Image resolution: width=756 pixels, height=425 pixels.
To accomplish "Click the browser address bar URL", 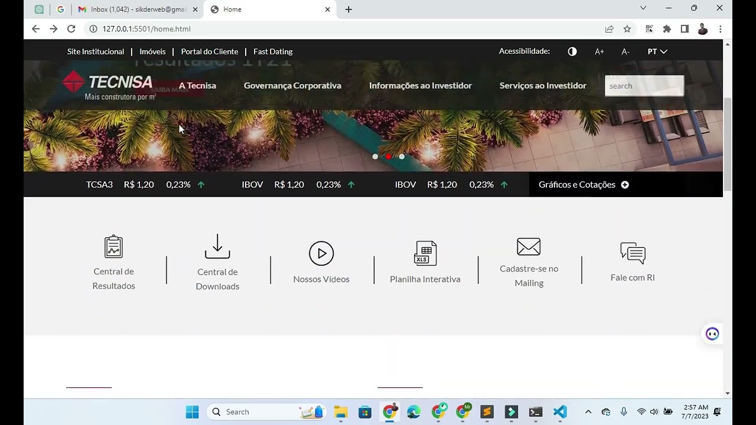I will pos(146,29).
